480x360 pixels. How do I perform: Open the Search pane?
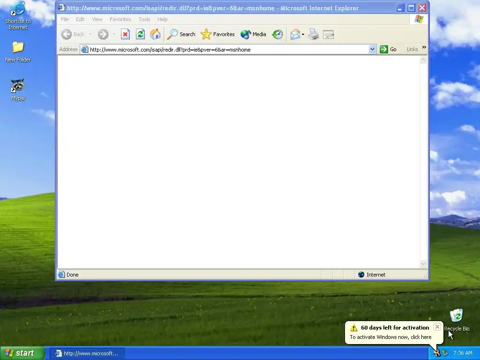181,34
